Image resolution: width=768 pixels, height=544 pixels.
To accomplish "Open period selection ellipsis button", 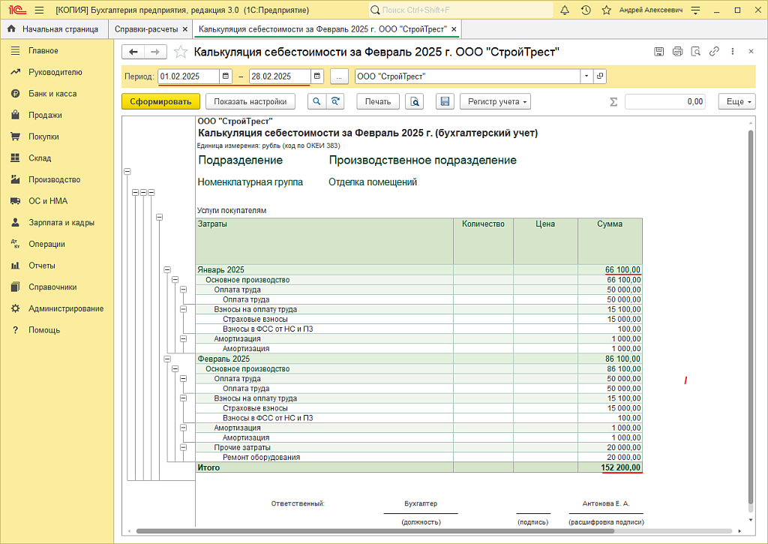I will pos(339,77).
